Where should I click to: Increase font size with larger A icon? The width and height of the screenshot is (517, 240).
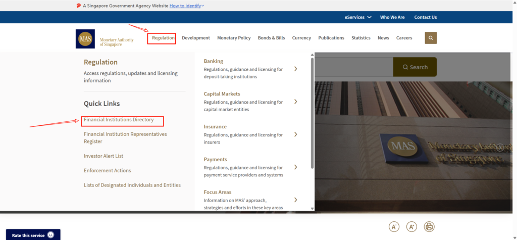pos(411,227)
